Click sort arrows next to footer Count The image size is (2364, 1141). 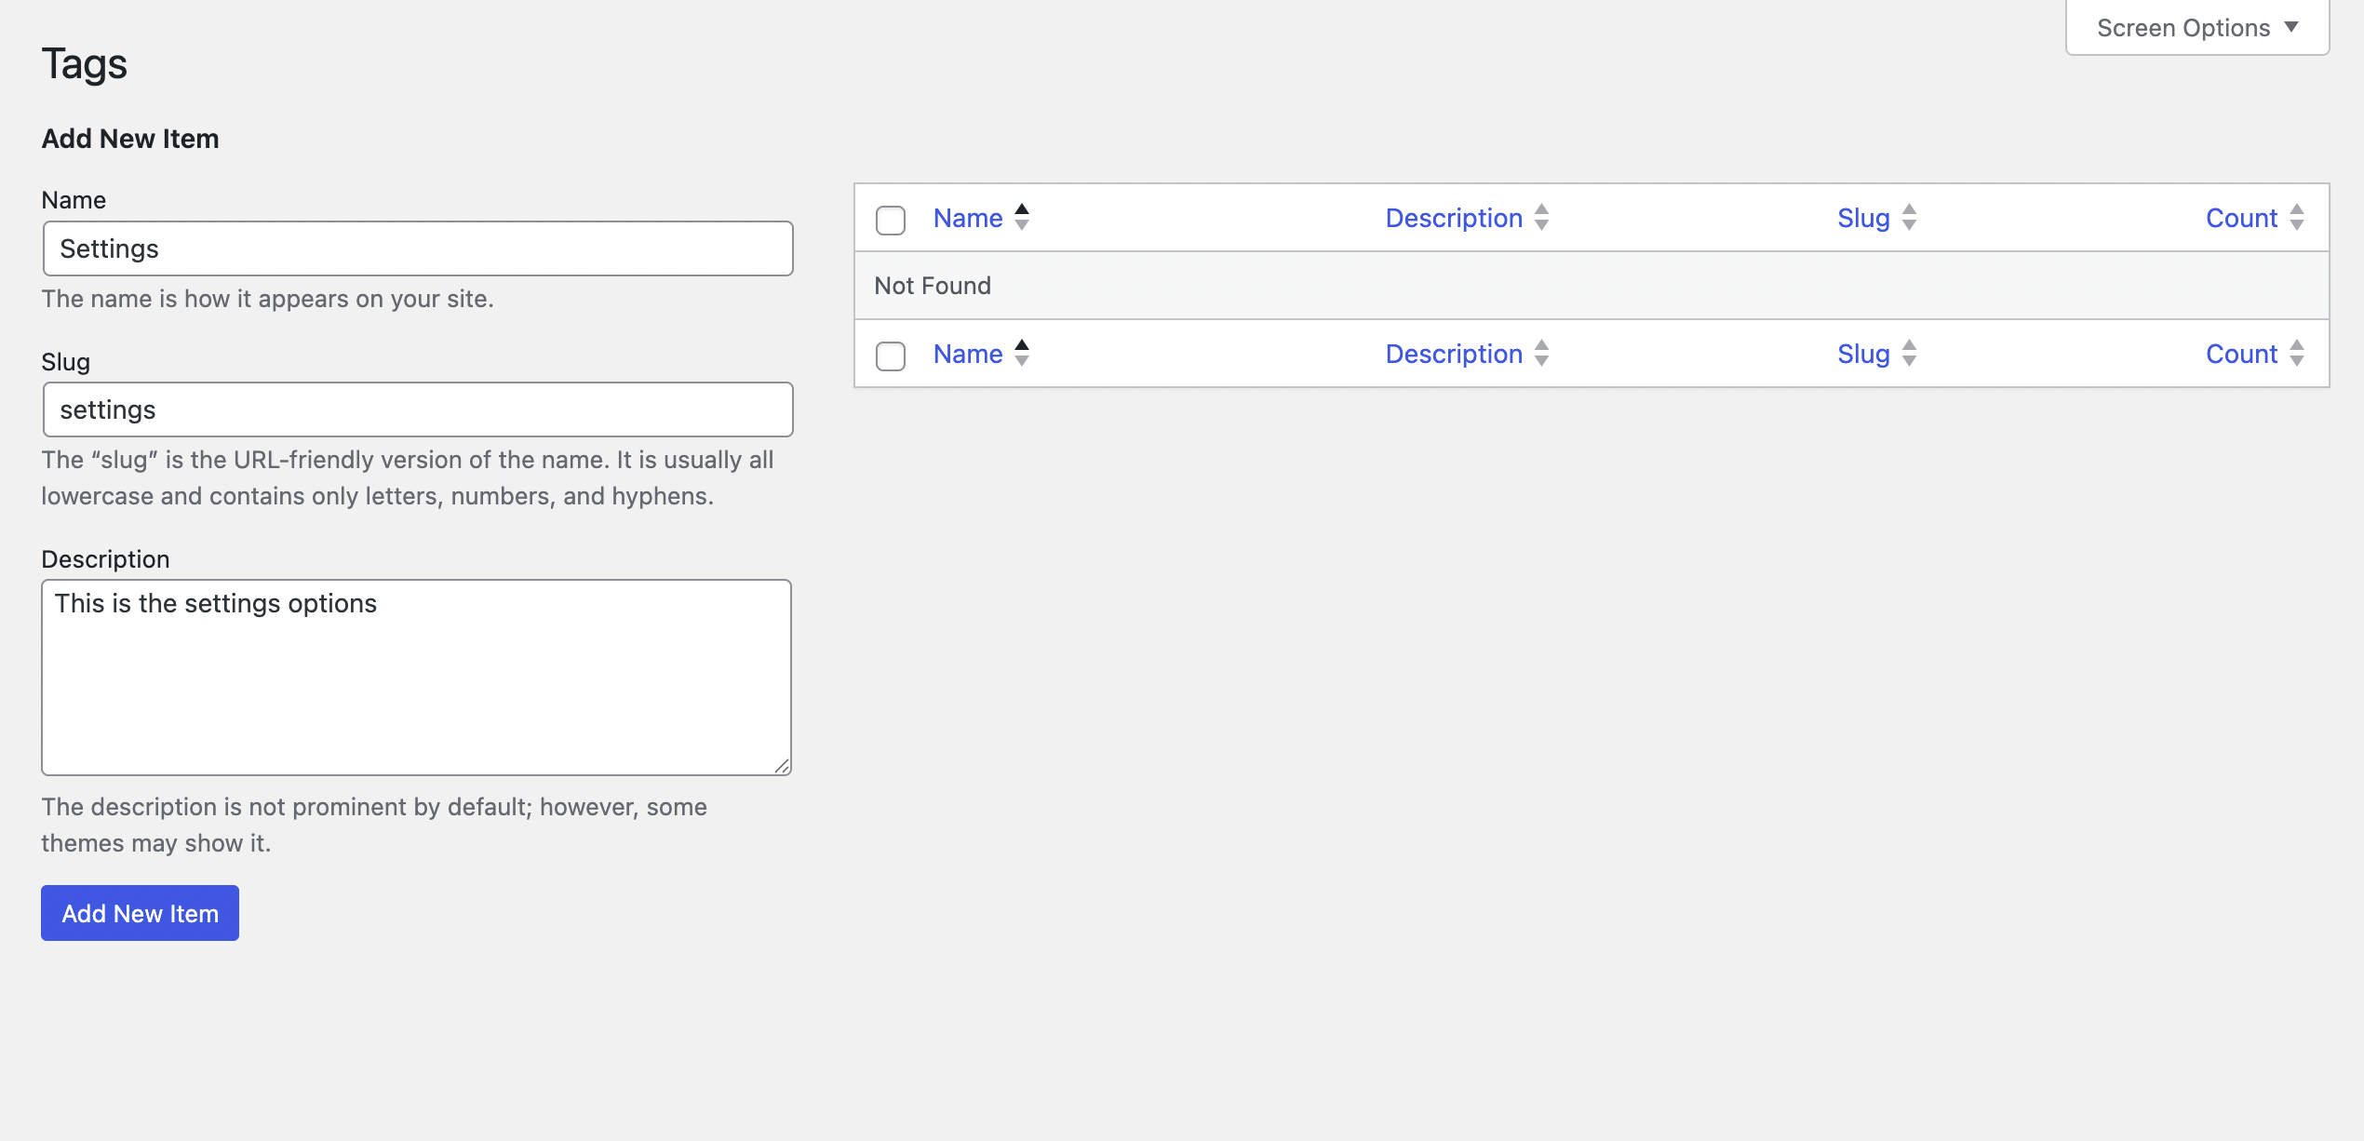point(2297,353)
